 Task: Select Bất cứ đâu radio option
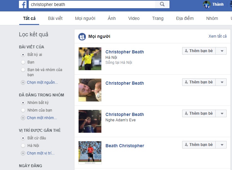point(23,138)
